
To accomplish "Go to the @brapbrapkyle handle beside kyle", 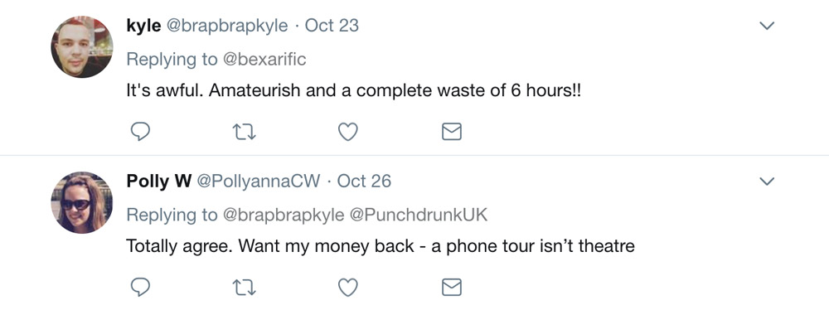I will pos(227,26).
